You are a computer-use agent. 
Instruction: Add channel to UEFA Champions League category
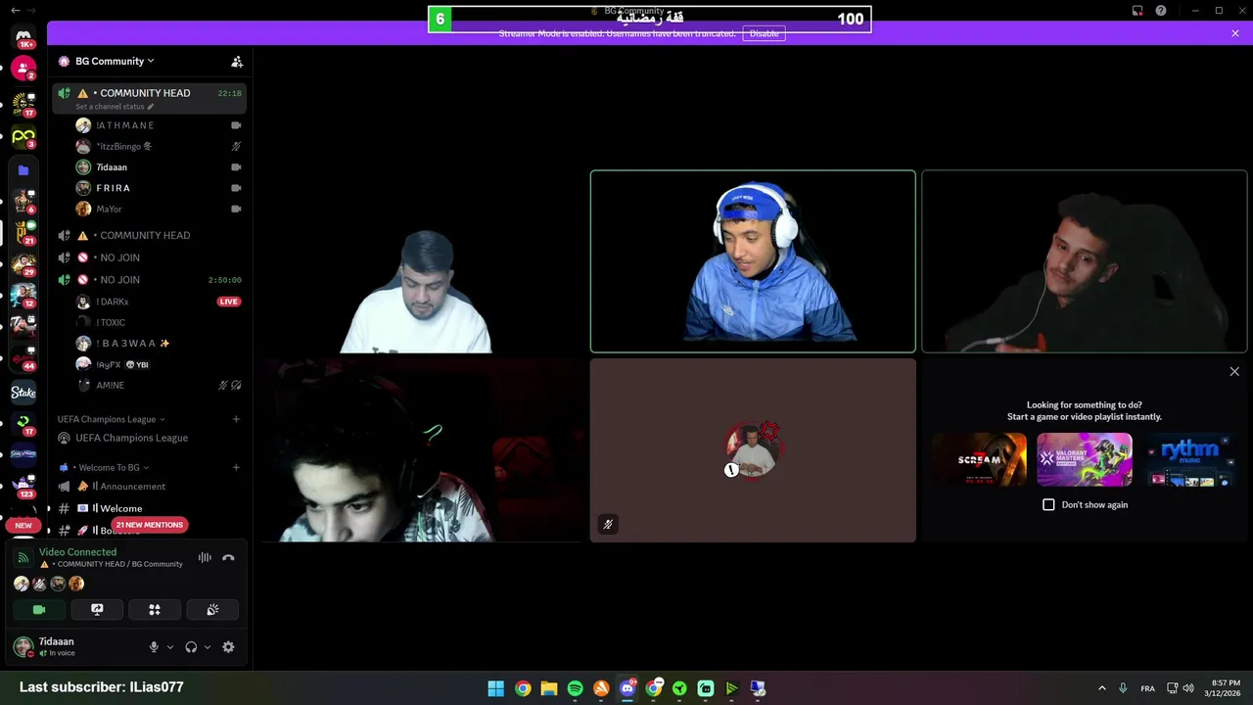[x=236, y=419]
